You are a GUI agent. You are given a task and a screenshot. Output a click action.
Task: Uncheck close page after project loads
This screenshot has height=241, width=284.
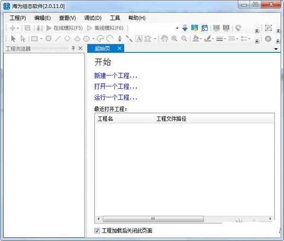tap(97, 231)
